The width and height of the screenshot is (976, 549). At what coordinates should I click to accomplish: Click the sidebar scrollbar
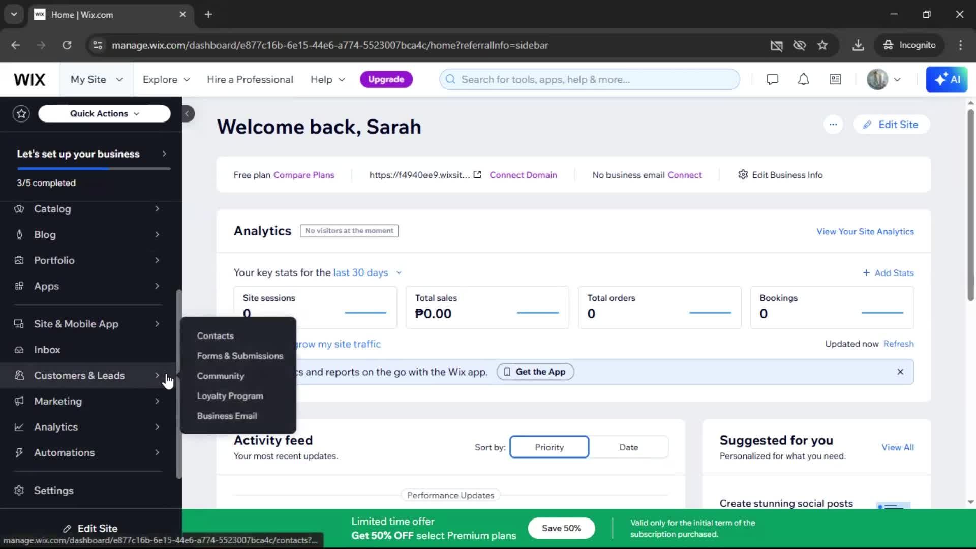pos(178,384)
